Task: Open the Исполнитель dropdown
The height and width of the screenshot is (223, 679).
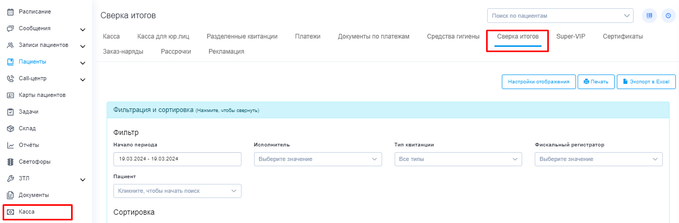Action: (317, 159)
